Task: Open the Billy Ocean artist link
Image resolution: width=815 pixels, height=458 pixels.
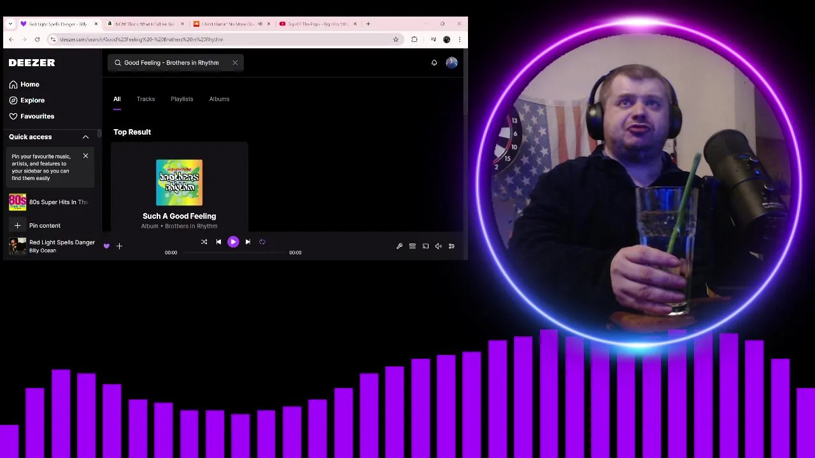Action: point(43,251)
